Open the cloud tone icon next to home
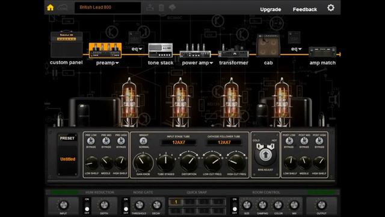 (x=63, y=8)
